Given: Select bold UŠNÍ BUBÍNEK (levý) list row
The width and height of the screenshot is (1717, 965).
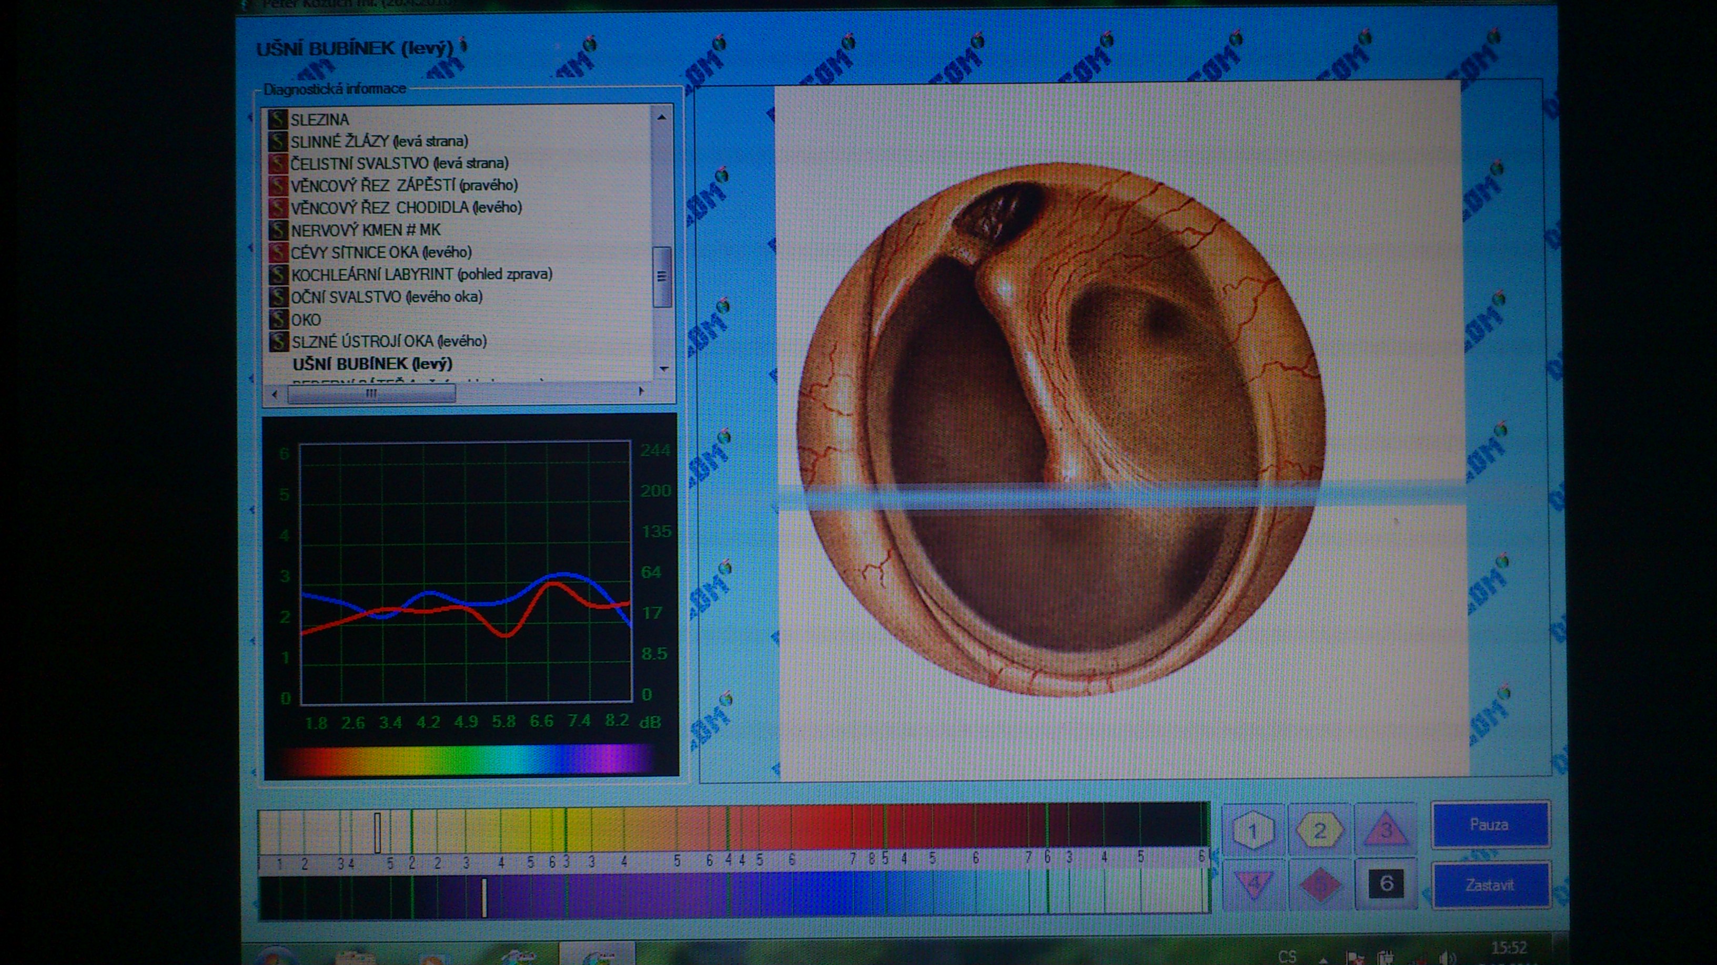Looking at the screenshot, I should (x=372, y=364).
